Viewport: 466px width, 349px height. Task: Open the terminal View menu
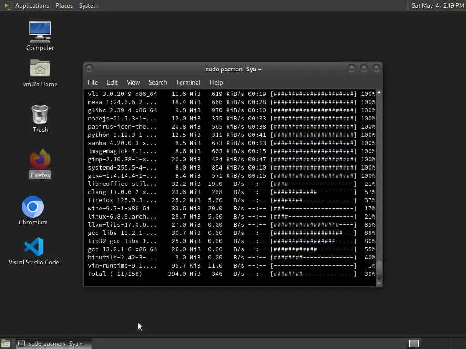133,83
